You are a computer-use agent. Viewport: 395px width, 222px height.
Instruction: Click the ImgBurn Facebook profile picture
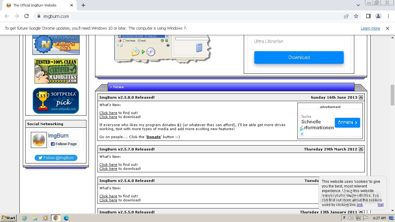(x=39, y=140)
